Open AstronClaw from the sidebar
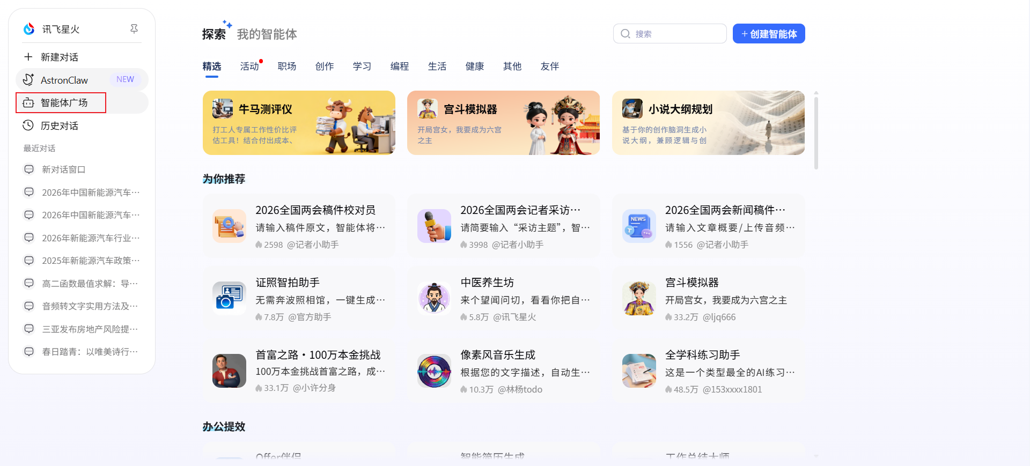Image resolution: width=1030 pixels, height=466 pixels. [82, 80]
